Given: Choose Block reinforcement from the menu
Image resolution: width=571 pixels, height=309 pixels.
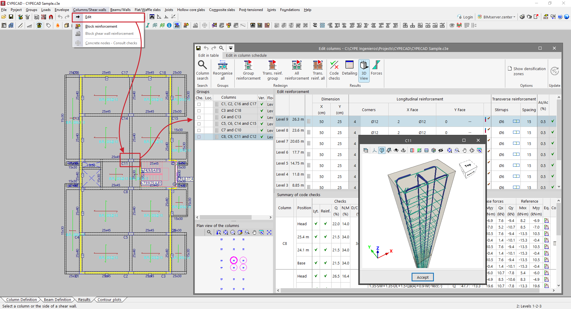Looking at the screenshot, I should (101, 26).
